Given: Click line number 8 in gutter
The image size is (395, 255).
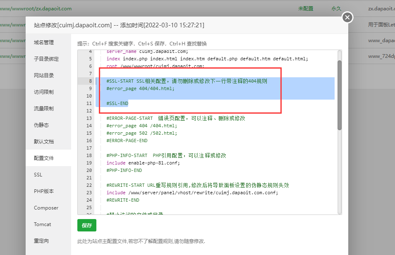Looking at the screenshot, I should tap(90, 81).
